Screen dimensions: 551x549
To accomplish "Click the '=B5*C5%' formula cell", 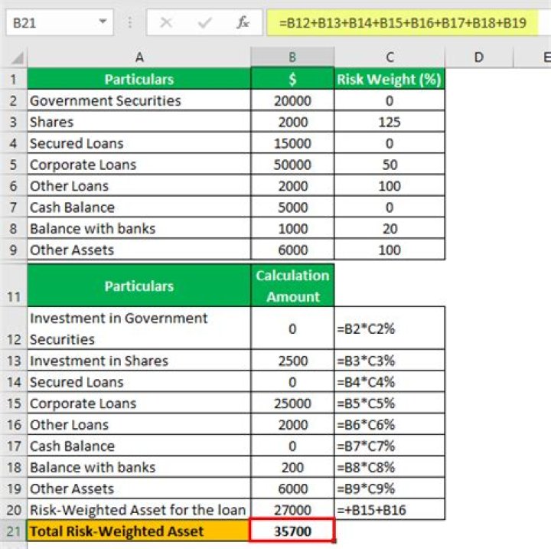I will 390,403.
